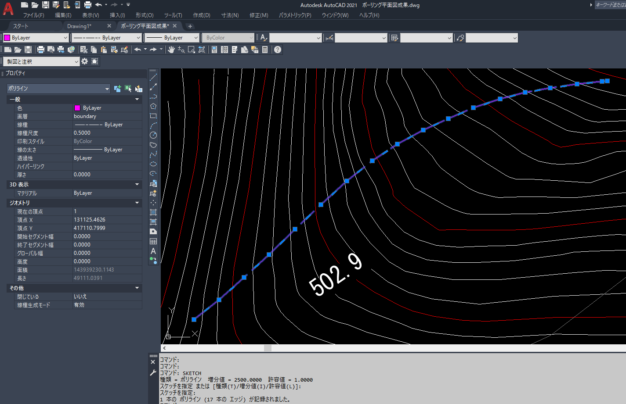The height and width of the screenshot is (404, 626).
Task: Collapse the ジオメトリ section
Action: click(x=137, y=203)
